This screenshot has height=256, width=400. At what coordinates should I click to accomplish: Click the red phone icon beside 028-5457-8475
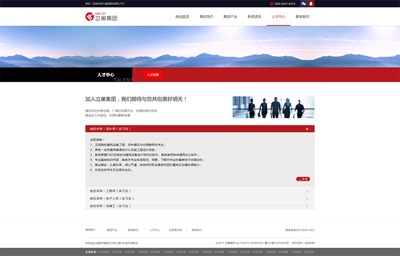tap(271, 4)
